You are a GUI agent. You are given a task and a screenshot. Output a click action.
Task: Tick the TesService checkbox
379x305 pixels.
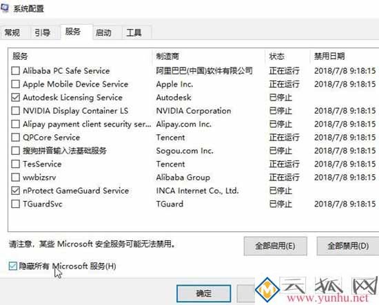click(15, 164)
